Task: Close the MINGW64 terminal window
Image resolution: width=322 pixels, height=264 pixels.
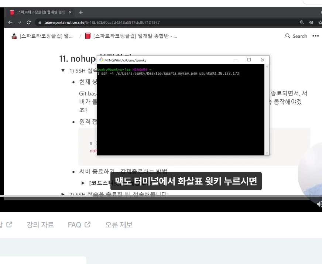Action: tap(263, 60)
